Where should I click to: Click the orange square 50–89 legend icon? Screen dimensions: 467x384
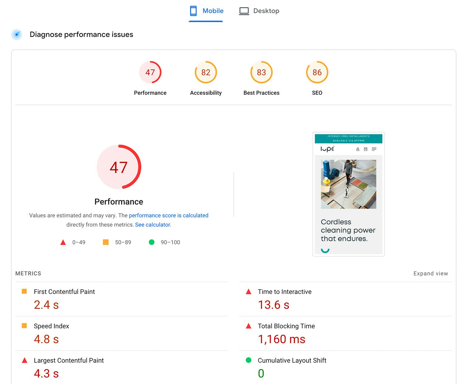tap(106, 242)
